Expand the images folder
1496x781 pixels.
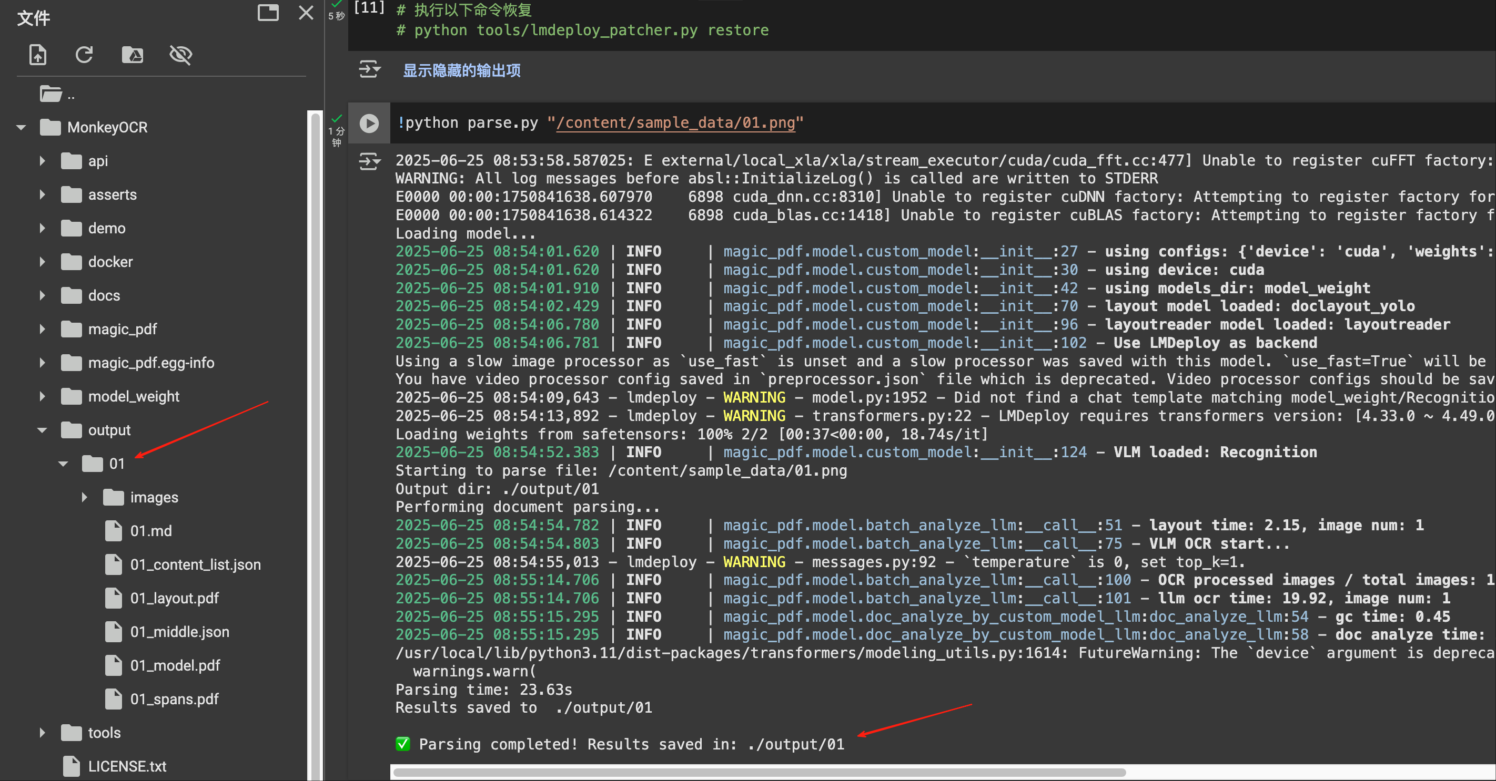point(84,497)
